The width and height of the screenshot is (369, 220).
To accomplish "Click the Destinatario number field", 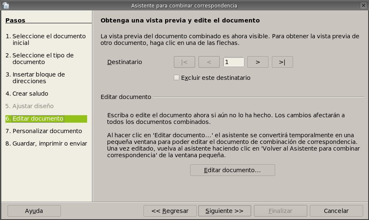I will tap(233, 62).
